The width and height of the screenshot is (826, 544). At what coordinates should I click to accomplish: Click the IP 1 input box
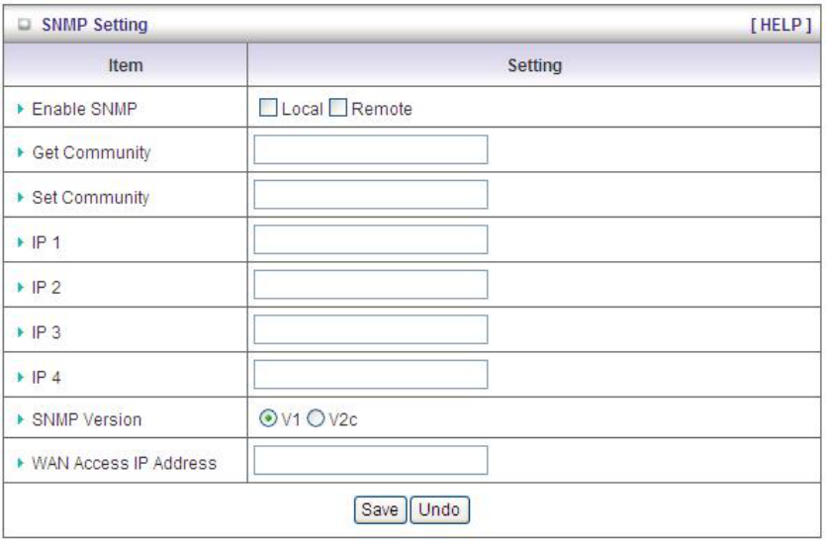371,239
